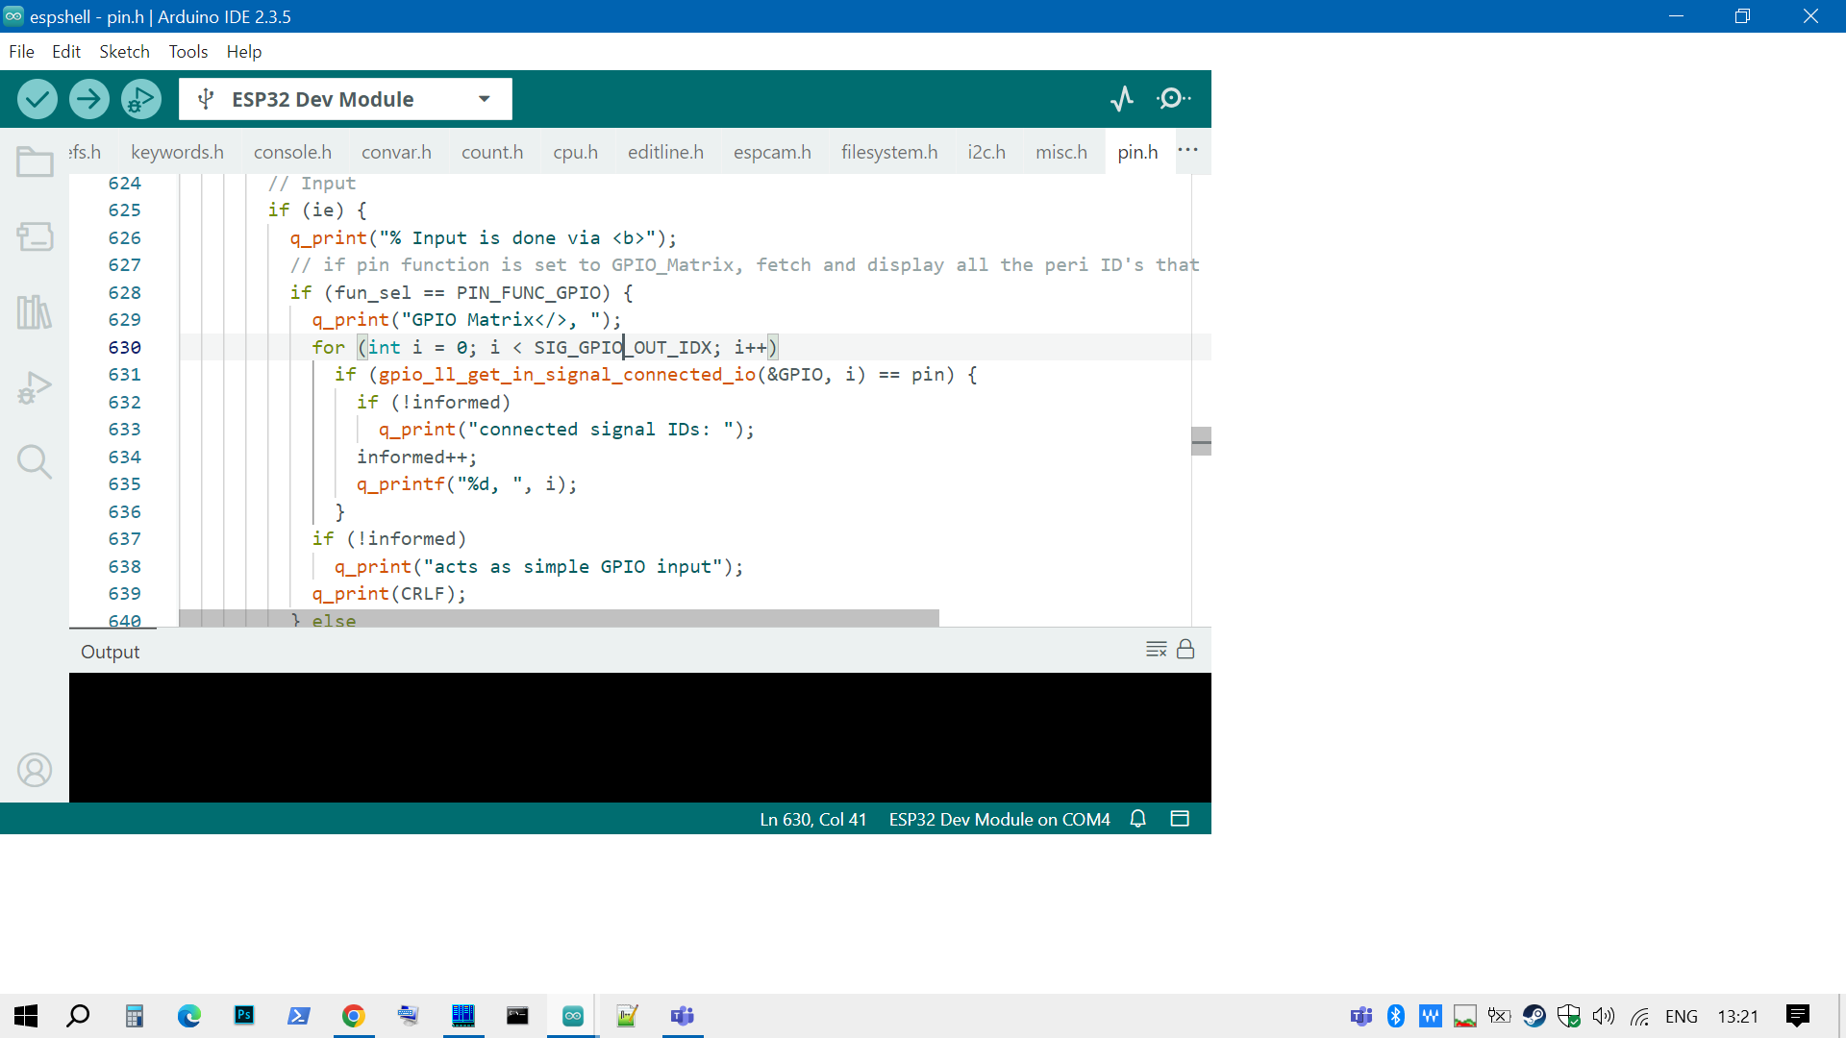Viewport: 1846px width, 1038px height.
Task: Open the ESP32 Dev Module board selector dropdown
Action: click(484, 98)
